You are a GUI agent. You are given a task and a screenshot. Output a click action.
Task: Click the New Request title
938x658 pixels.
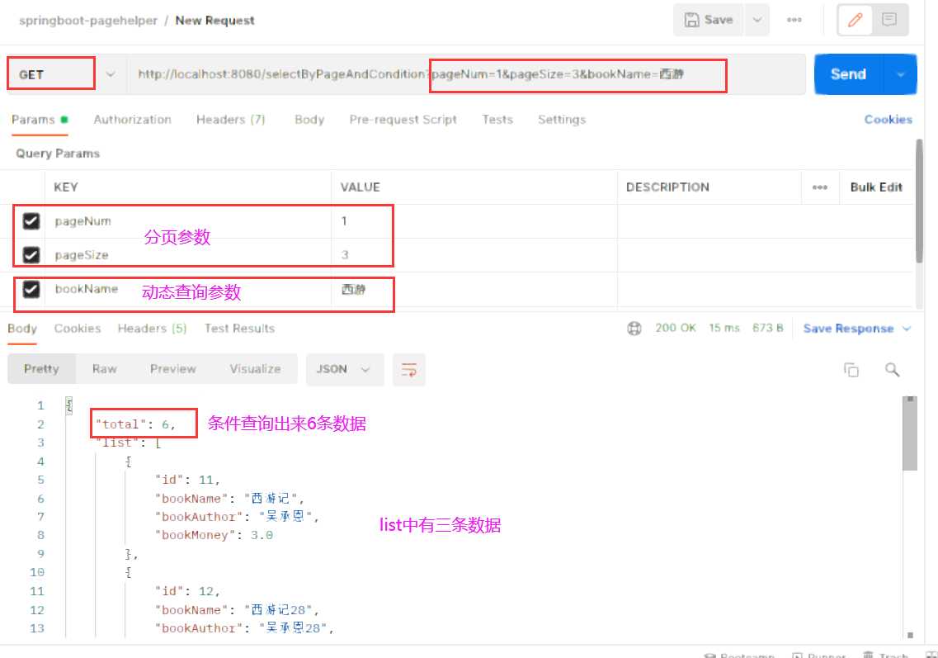pyautogui.click(x=214, y=21)
